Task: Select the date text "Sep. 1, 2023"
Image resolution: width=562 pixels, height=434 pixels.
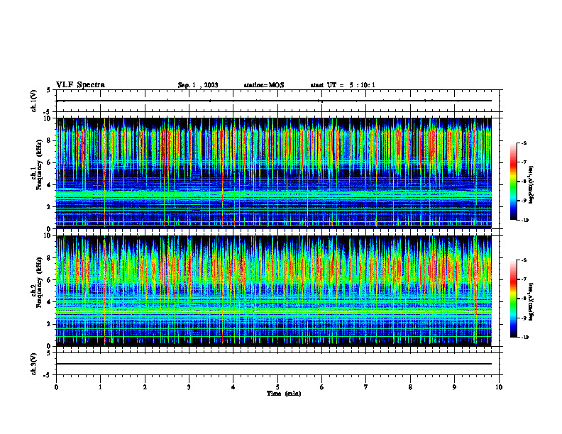Action: pyautogui.click(x=198, y=85)
